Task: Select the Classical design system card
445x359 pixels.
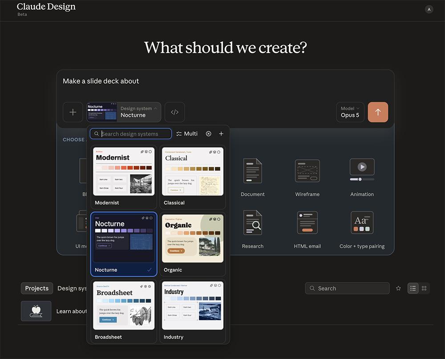Action: click(192, 177)
